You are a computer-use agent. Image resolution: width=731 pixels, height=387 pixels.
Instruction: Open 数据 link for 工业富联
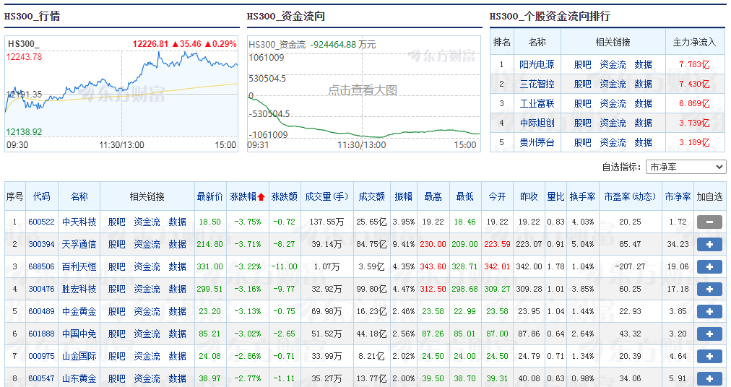click(x=644, y=103)
